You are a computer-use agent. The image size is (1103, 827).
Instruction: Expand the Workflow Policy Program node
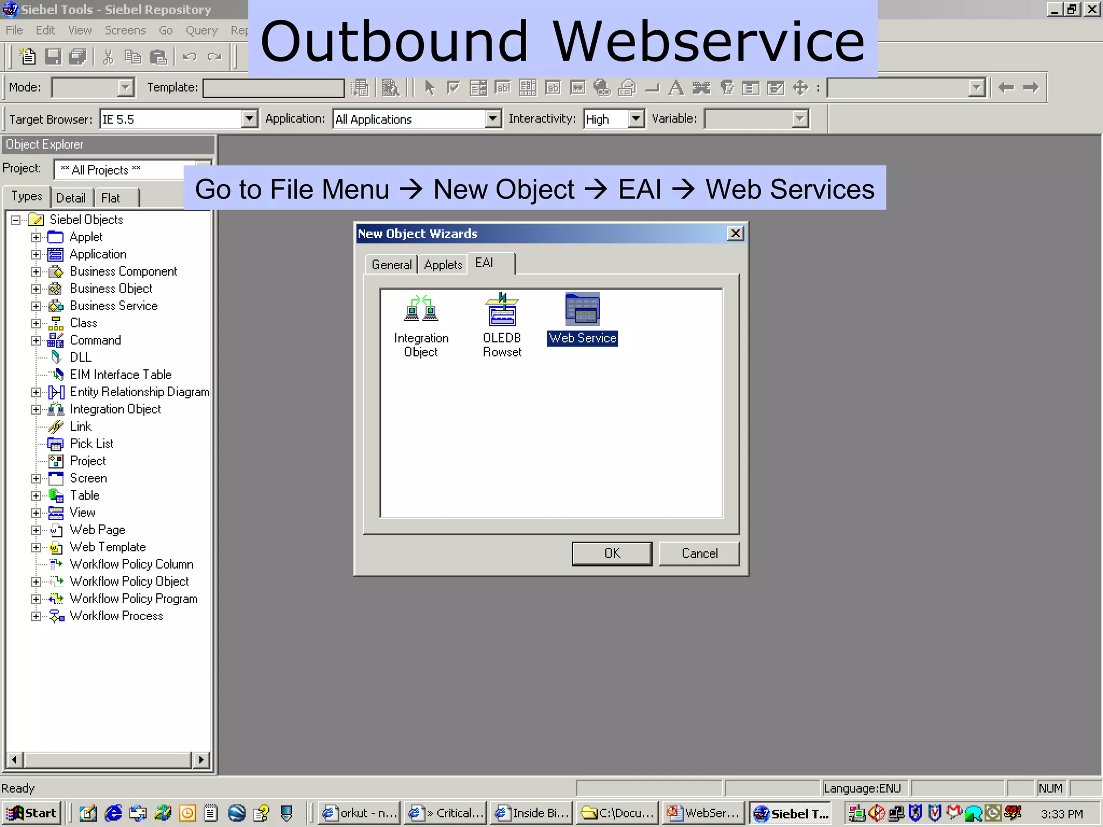tap(36, 599)
